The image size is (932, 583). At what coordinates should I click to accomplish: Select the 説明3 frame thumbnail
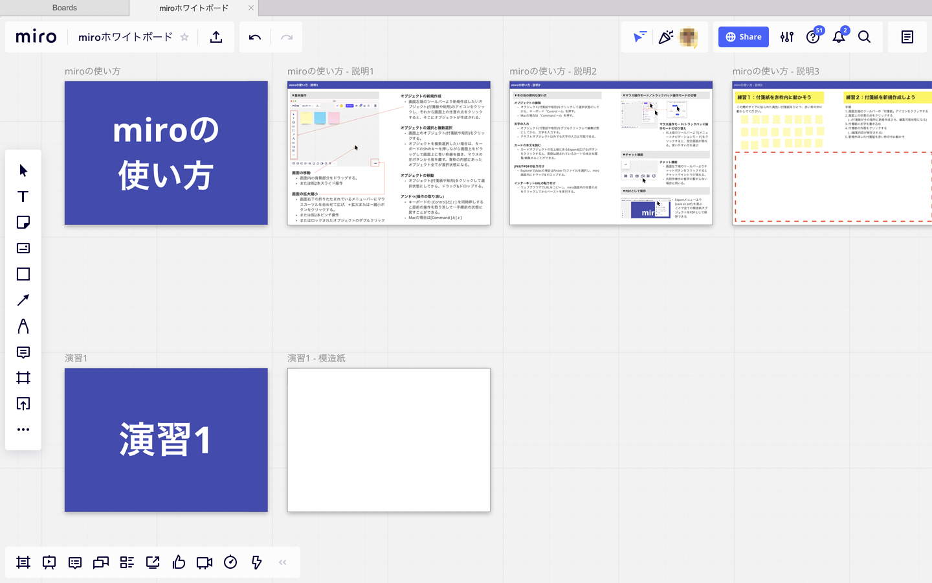(832, 153)
